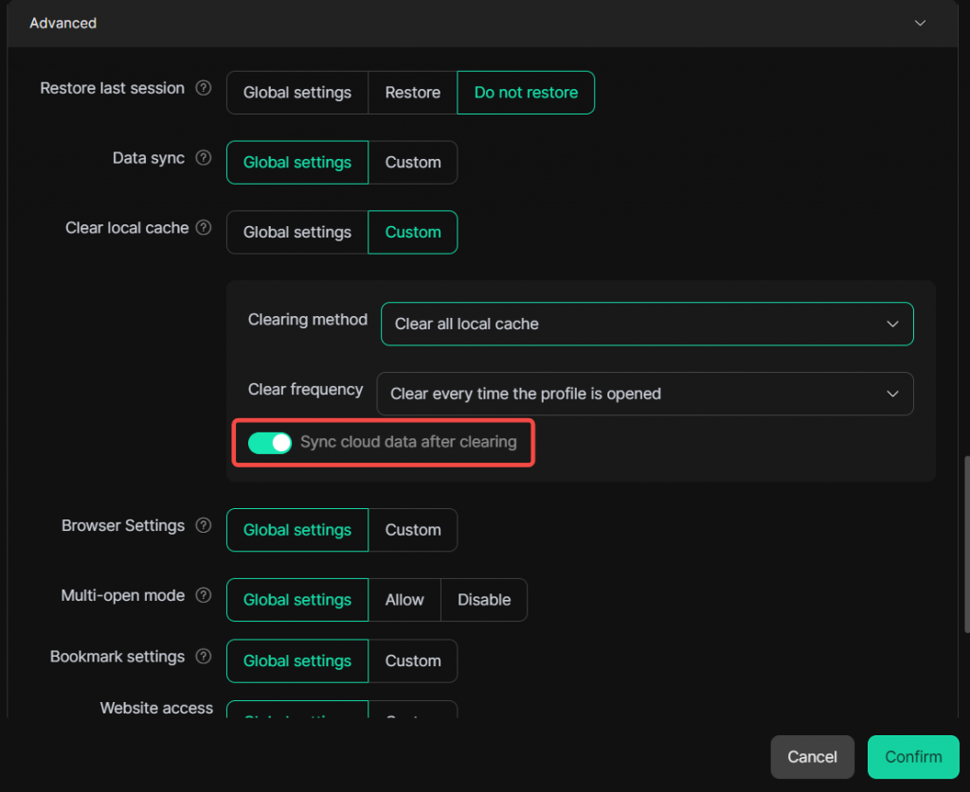Click help icon next to Browser Settings
This screenshot has height=792, width=970.
203,526
